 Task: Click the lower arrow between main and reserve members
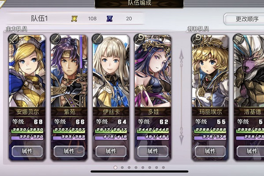pos(181,136)
